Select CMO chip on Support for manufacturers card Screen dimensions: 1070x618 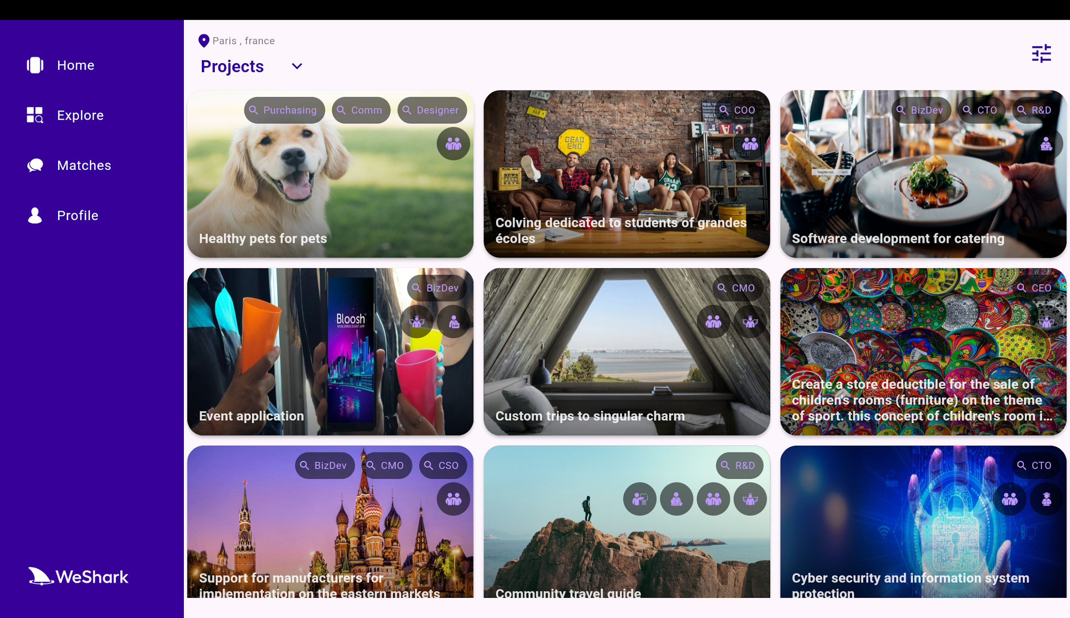(387, 466)
